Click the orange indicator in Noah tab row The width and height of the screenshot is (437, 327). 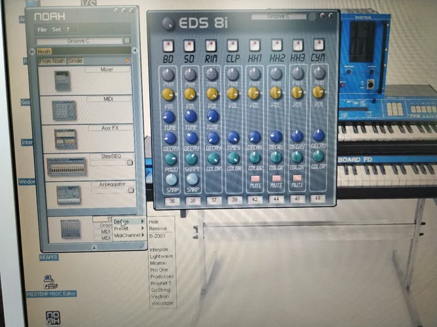[127, 60]
